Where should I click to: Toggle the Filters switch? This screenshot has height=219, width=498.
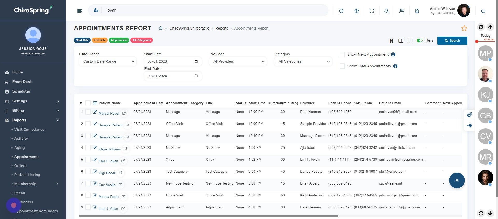tap(419, 40)
